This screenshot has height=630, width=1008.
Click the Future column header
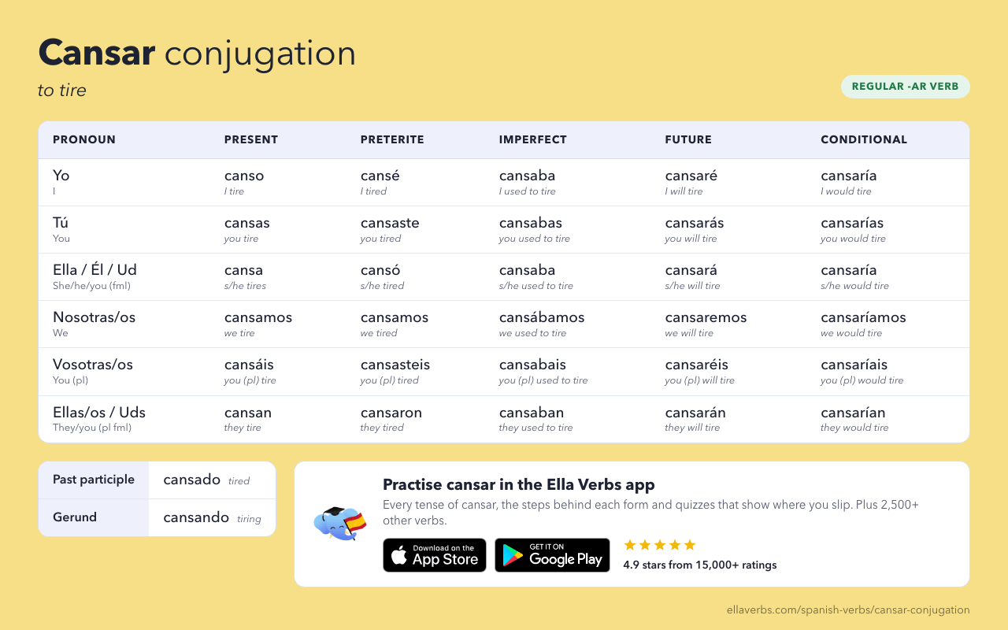688,139
